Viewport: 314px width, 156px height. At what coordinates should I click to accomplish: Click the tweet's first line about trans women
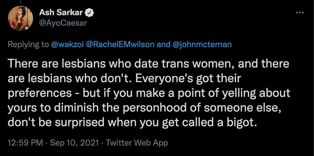click(x=148, y=64)
